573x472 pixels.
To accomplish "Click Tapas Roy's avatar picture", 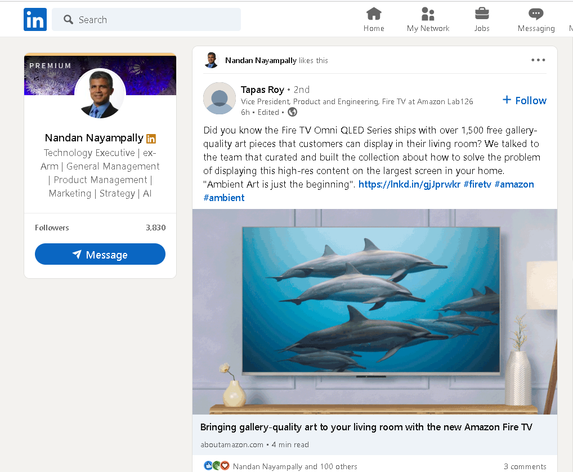I will [220, 99].
